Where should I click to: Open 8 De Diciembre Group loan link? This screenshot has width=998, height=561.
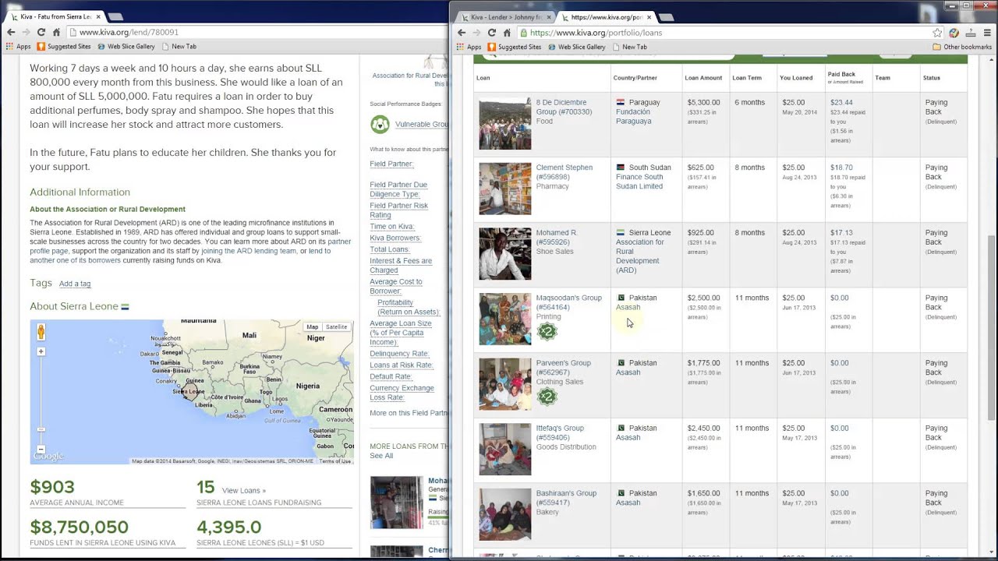[x=564, y=107]
